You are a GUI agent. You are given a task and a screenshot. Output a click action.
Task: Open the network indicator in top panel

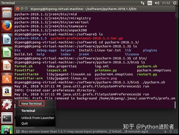point(142,3)
